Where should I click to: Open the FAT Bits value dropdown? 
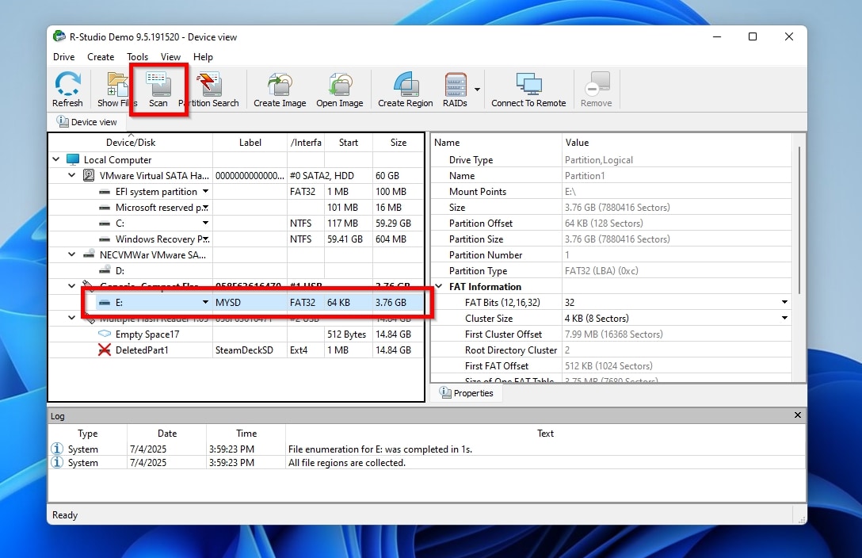tap(784, 302)
